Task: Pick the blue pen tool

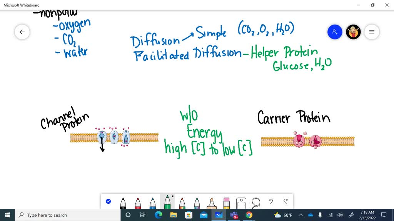Action: [152, 203]
